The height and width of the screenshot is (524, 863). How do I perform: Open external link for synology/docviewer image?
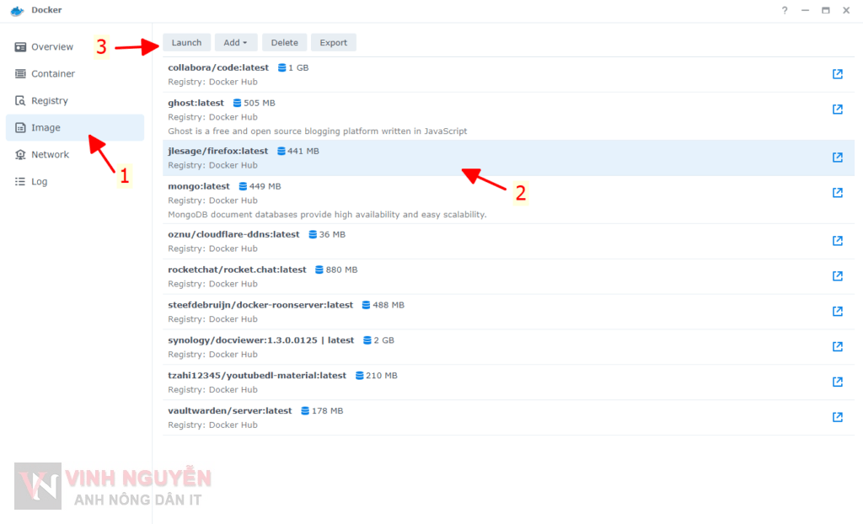pyautogui.click(x=837, y=346)
